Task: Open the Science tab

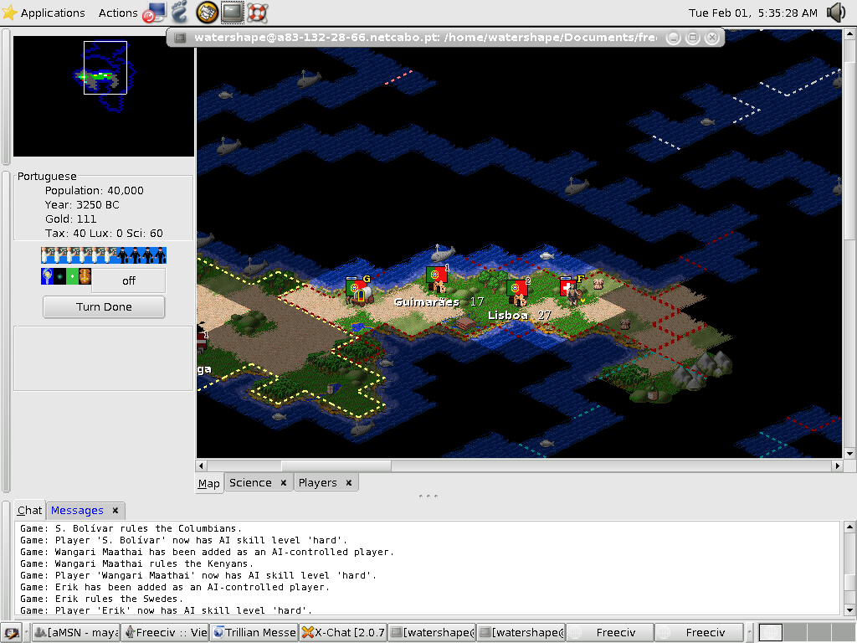Action: 250,483
